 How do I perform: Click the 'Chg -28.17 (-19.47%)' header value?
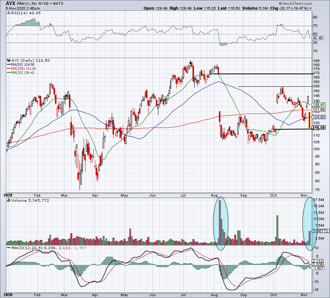pyautogui.click(x=289, y=8)
